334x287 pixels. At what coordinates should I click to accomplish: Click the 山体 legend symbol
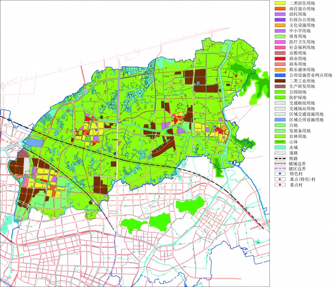click(279, 142)
